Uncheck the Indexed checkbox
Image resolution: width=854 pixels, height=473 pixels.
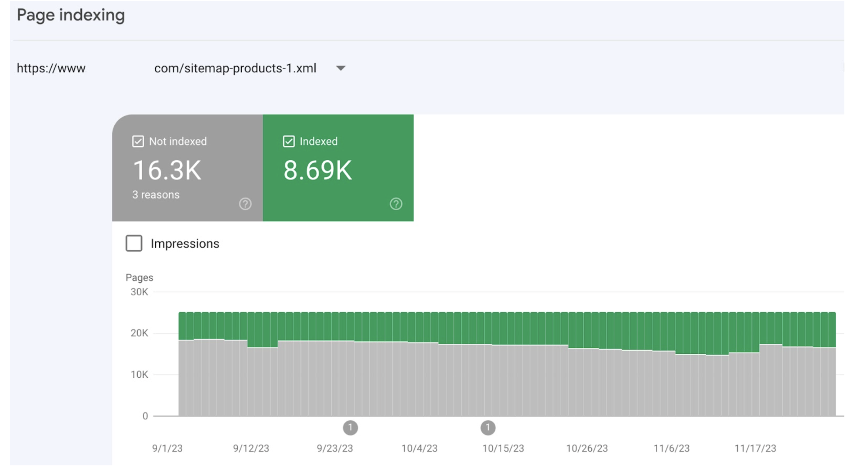tap(289, 141)
